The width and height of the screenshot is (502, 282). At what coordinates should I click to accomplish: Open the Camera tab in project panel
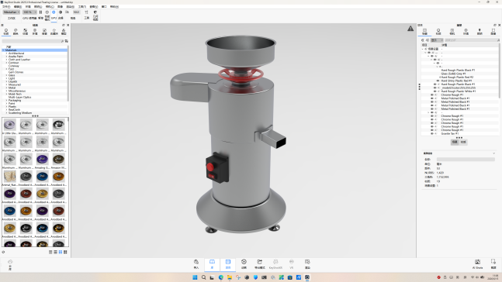pyautogui.click(x=452, y=31)
